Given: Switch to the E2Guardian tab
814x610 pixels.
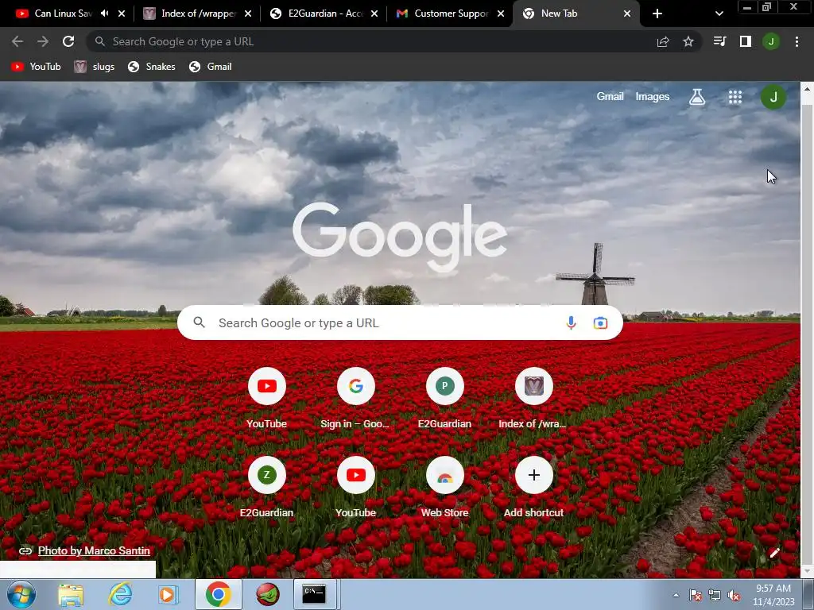Looking at the screenshot, I should [324, 14].
